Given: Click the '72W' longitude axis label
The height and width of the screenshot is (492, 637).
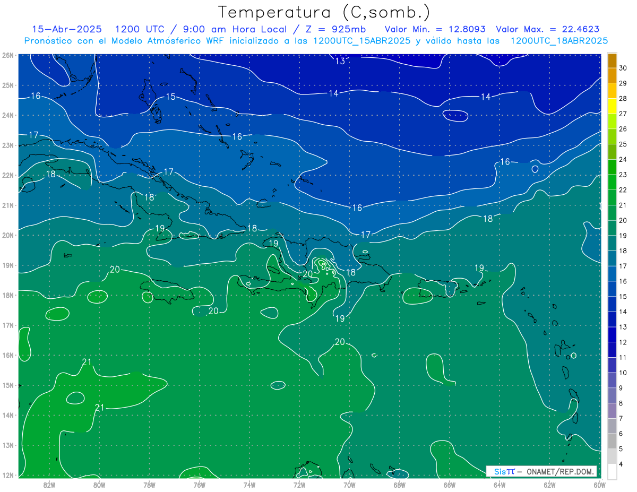Looking at the screenshot, I should pyautogui.click(x=299, y=485).
